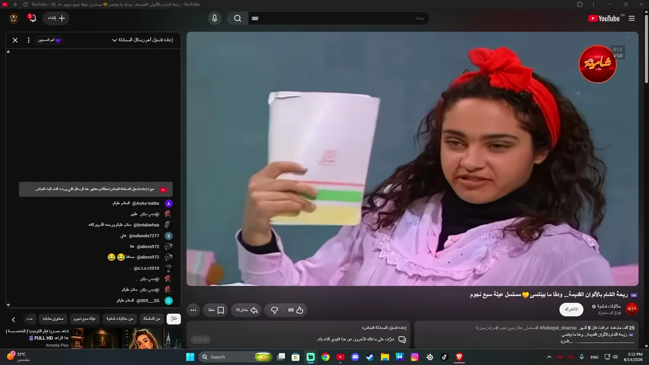The height and width of the screenshot is (365, 649).
Task: Select the من حكايات شامية filter chip
Action: [x=120, y=319]
